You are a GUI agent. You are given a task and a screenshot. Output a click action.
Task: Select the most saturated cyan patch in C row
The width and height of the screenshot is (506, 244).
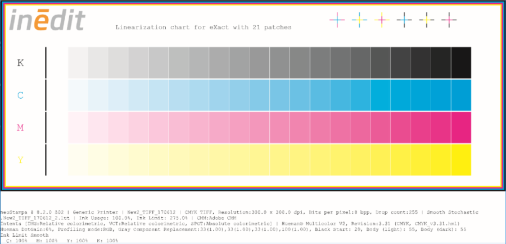(x=461, y=95)
